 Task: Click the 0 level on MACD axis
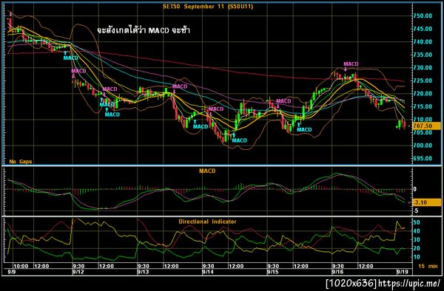(415, 189)
